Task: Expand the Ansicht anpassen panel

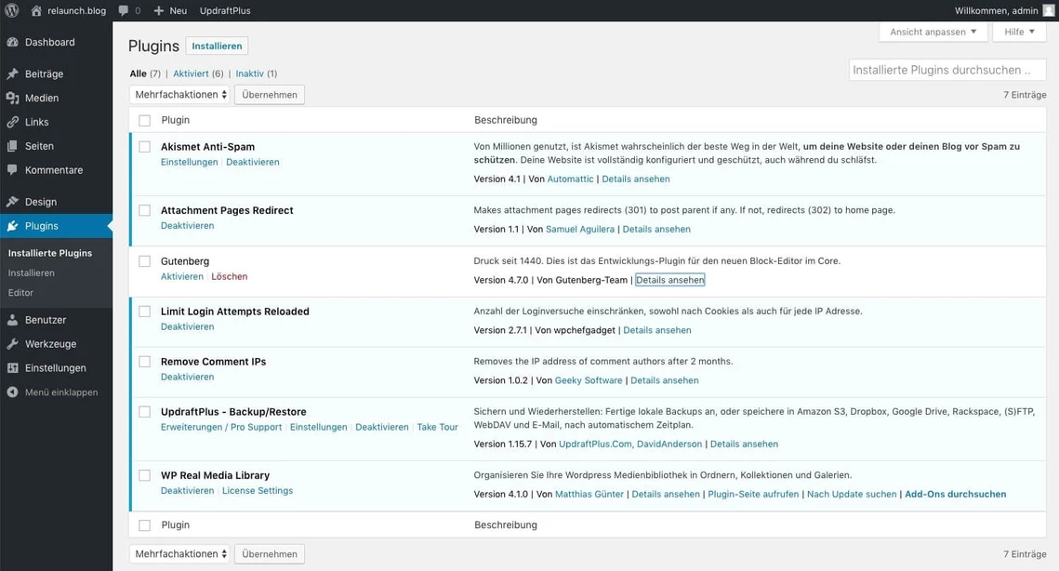Action: [933, 32]
